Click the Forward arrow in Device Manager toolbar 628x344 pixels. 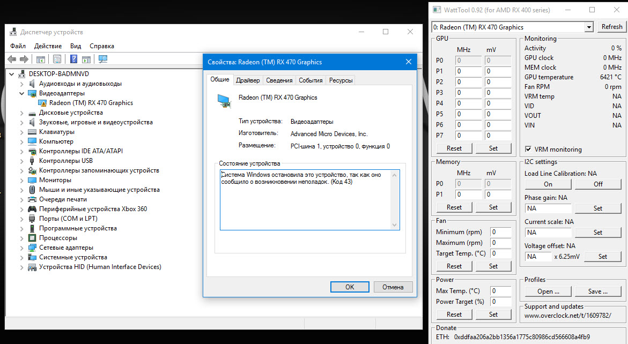[24, 59]
